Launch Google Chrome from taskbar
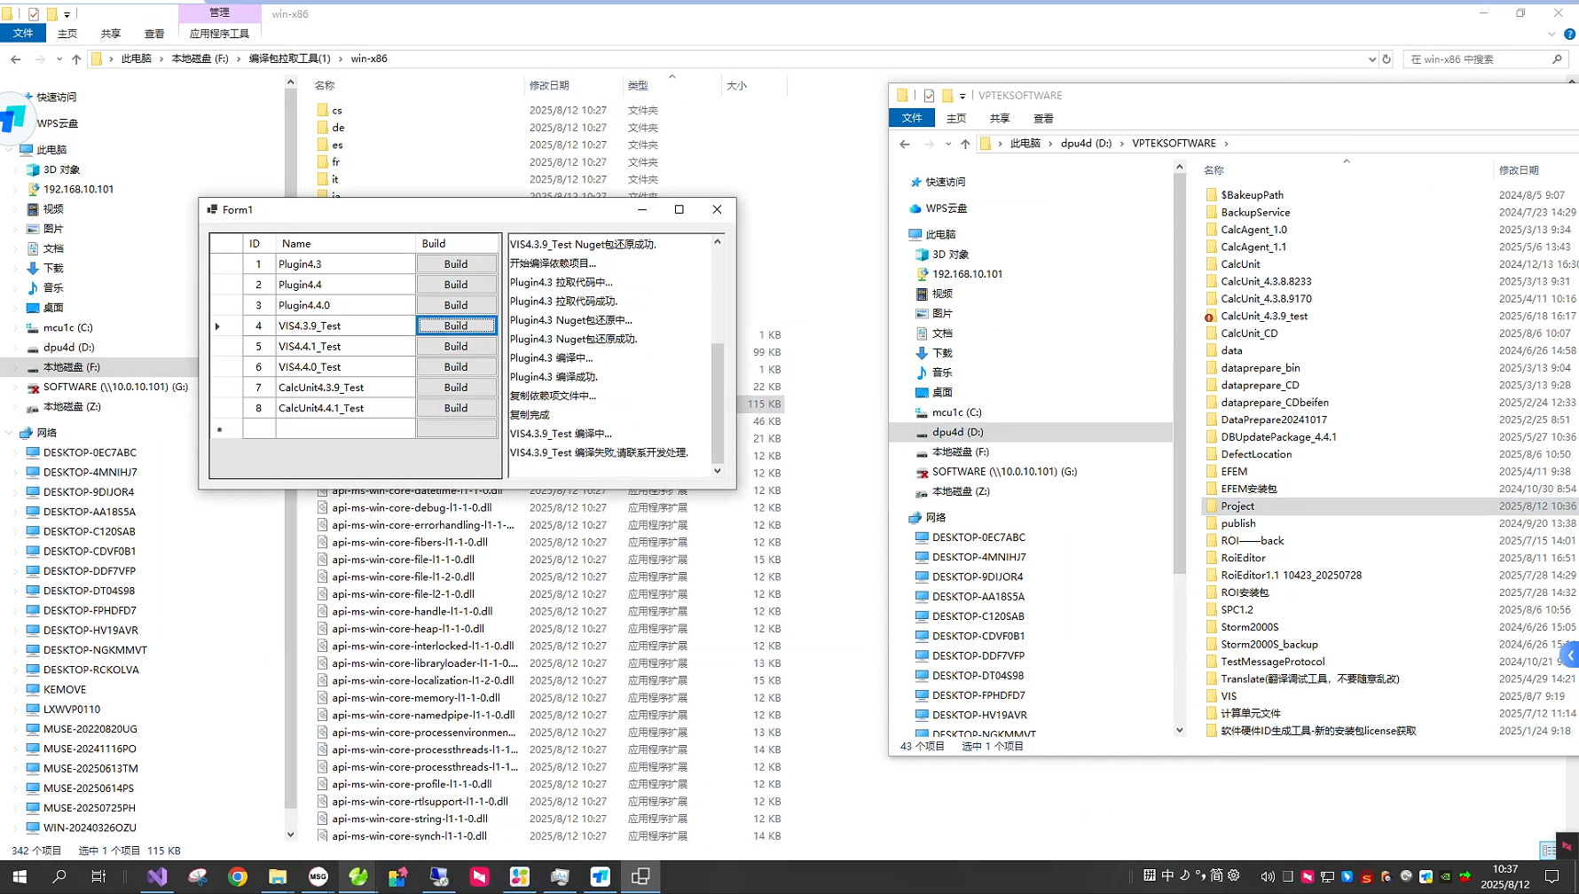 pyautogui.click(x=238, y=876)
